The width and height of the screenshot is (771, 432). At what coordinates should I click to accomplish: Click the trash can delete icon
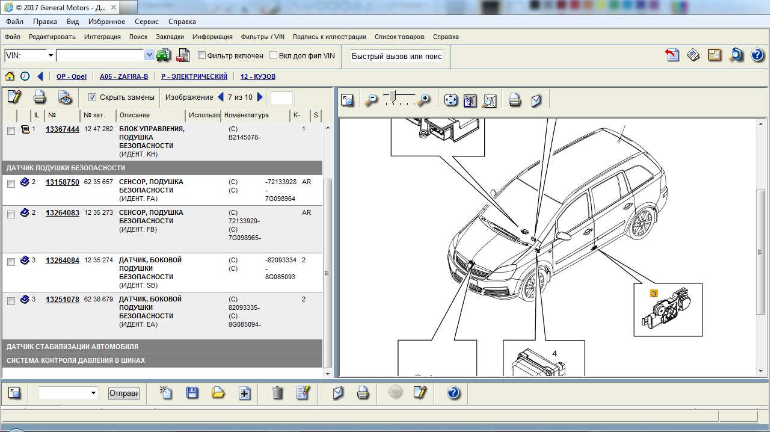coord(277,393)
